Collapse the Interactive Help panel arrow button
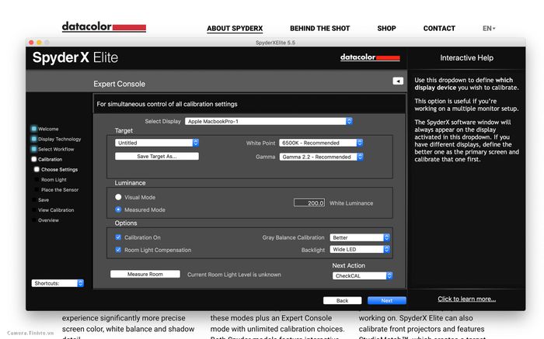Image resolution: width=544 pixels, height=339 pixels. coord(398,81)
